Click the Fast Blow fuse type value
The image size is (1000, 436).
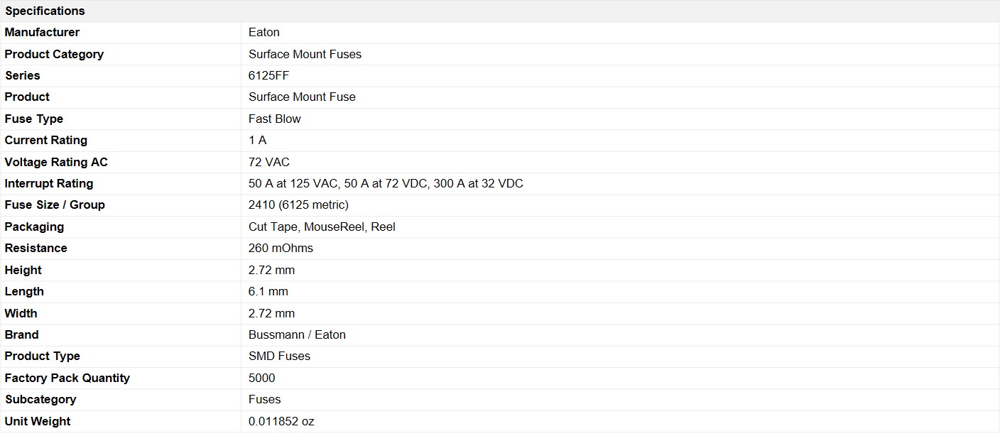pyautogui.click(x=274, y=119)
